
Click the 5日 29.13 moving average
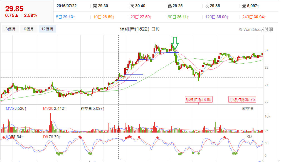65,17
